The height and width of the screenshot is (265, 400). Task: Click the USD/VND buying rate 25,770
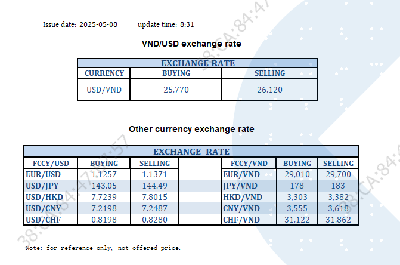click(x=176, y=90)
